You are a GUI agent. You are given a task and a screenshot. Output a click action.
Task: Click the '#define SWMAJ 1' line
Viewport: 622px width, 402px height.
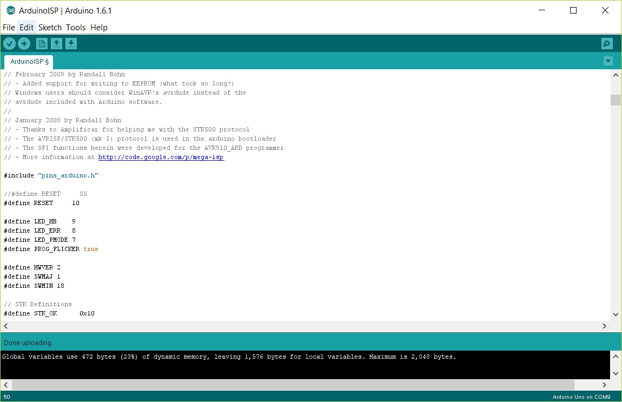(32, 276)
